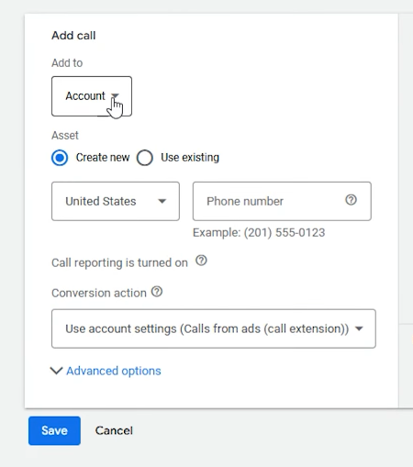Click the Add call heading

coord(73,36)
